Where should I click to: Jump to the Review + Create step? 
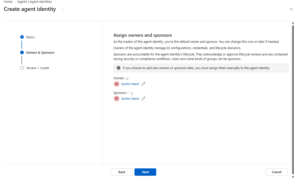coord(35,68)
